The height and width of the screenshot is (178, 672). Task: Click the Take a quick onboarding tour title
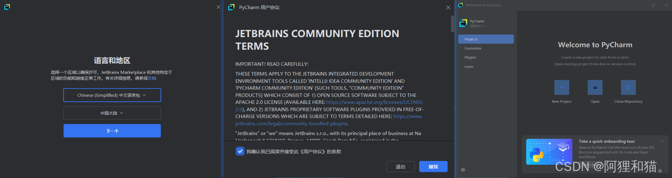[x=607, y=141]
